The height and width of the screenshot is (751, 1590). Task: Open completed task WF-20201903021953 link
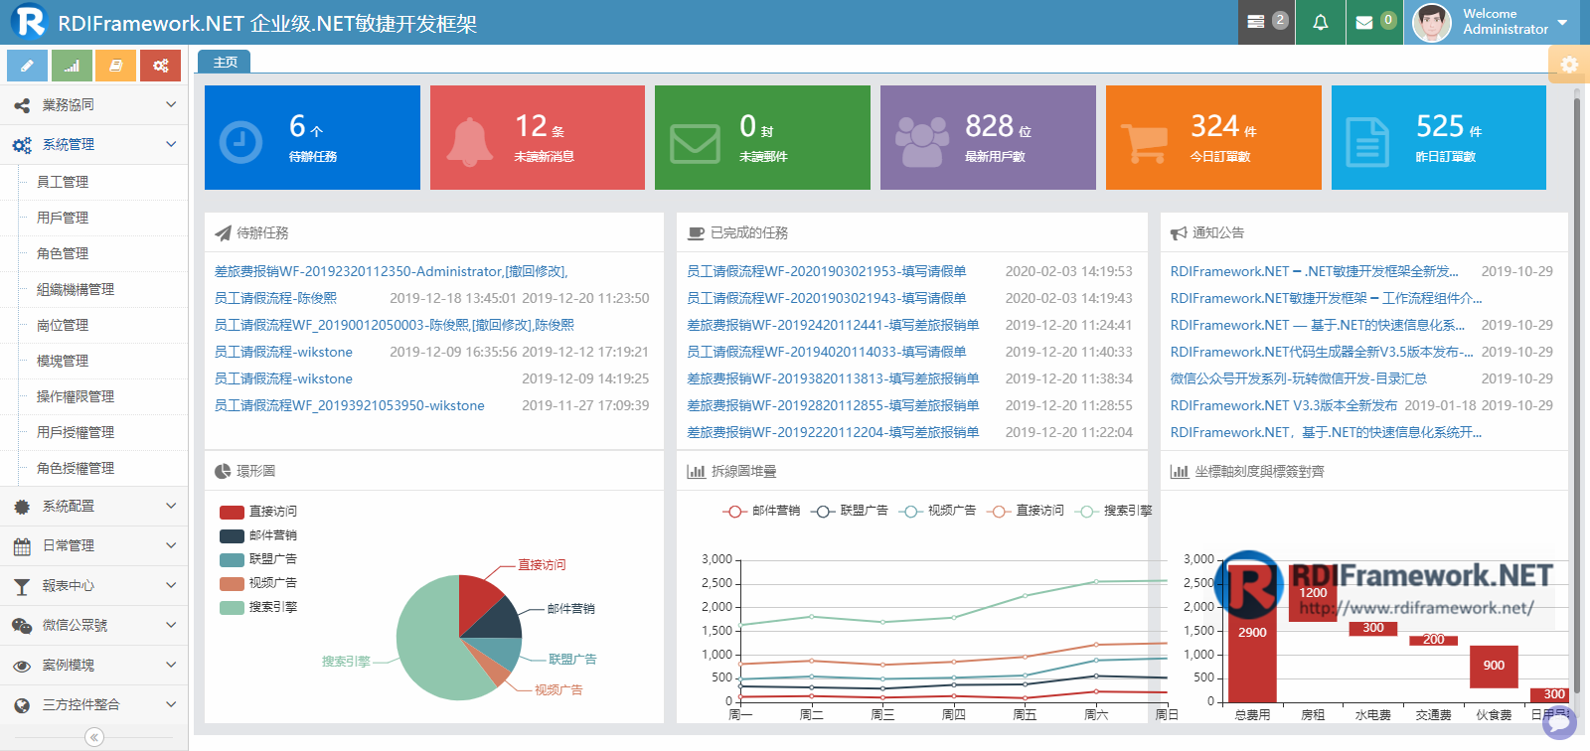click(x=826, y=271)
